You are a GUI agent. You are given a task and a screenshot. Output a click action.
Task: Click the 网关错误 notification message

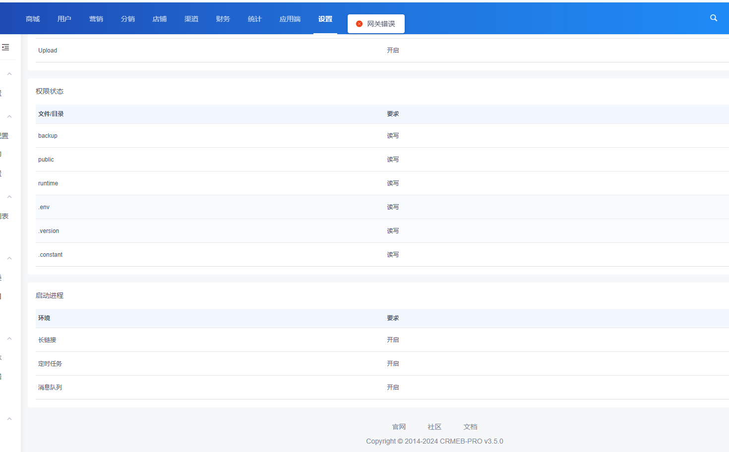pos(381,24)
